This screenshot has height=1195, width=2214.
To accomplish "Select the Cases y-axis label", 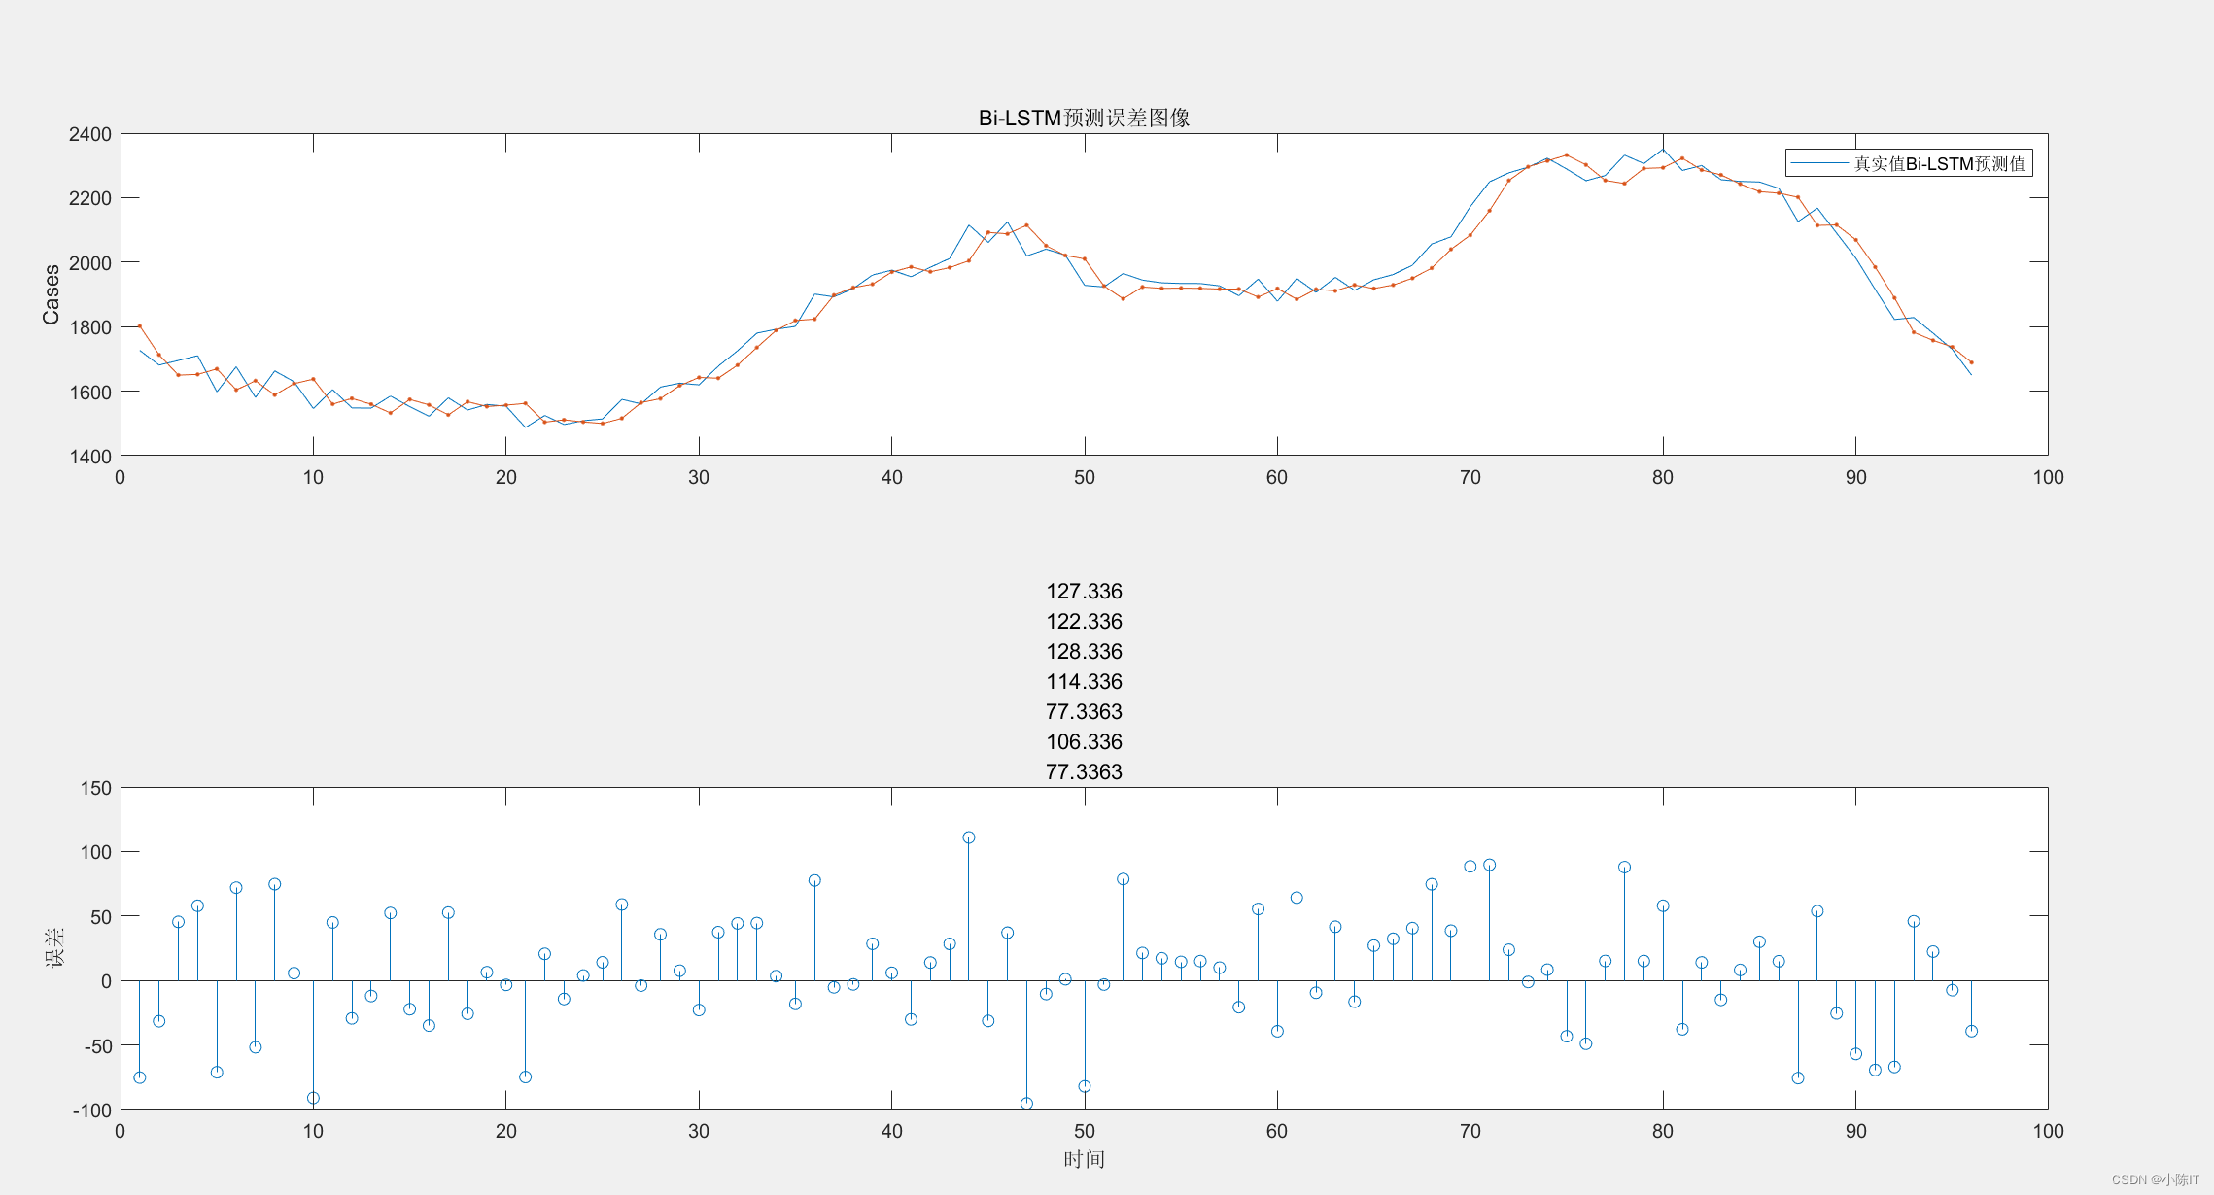I will pos(52,294).
